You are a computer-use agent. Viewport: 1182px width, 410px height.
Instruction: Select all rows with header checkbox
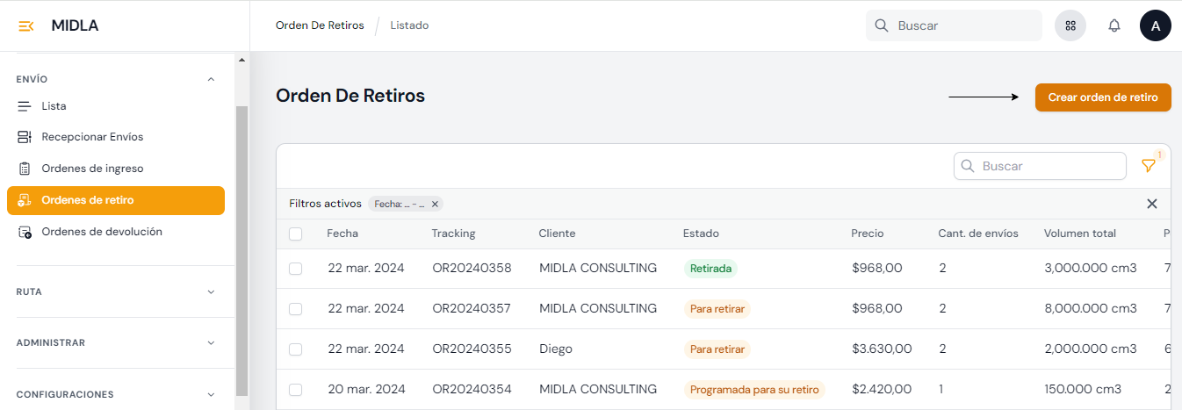coord(296,234)
